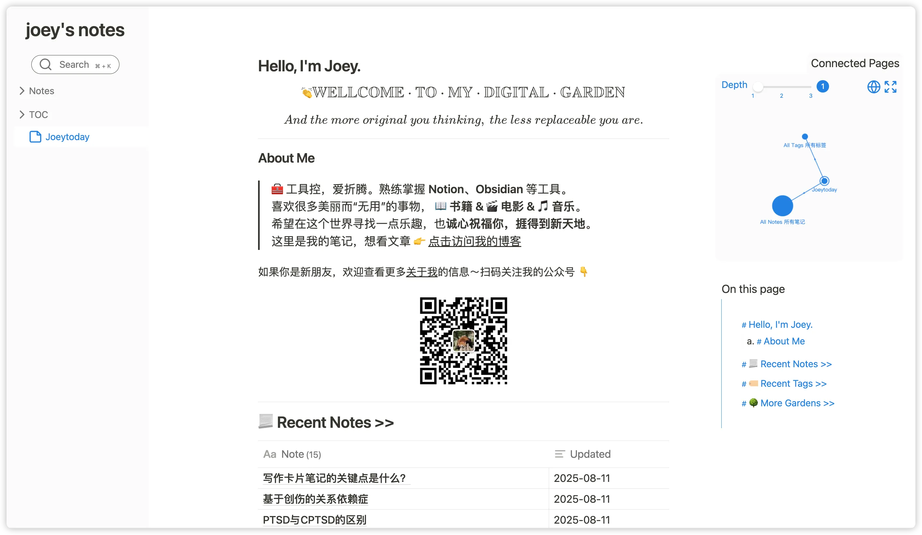This screenshot has width=922, height=535.
Task: Click the All Notes graph node
Action: 782,206
